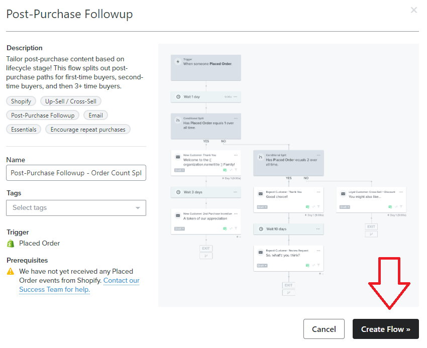
Task: Click envelope icon on New Customer Thank You
Action: [x=178, y=157]
